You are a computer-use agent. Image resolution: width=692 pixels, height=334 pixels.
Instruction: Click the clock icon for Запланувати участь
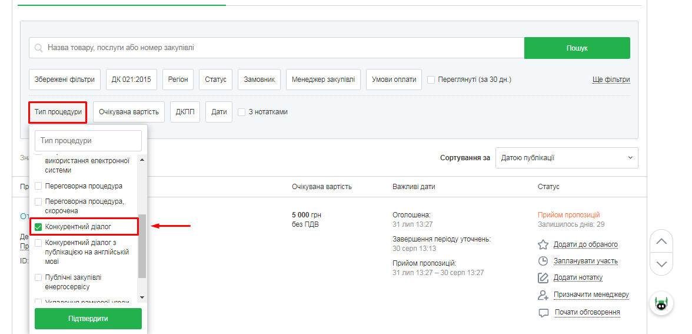[543, 261]
